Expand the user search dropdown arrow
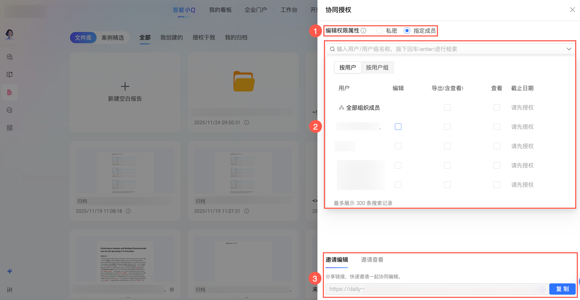 pos(569,49)
